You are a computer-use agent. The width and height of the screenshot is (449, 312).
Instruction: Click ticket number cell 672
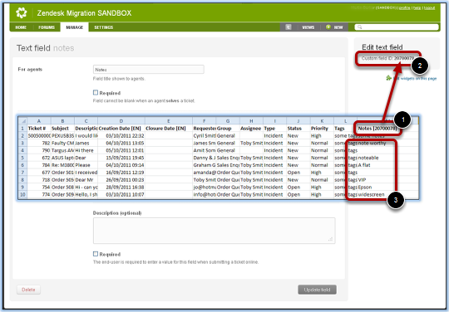coord(39,158)
